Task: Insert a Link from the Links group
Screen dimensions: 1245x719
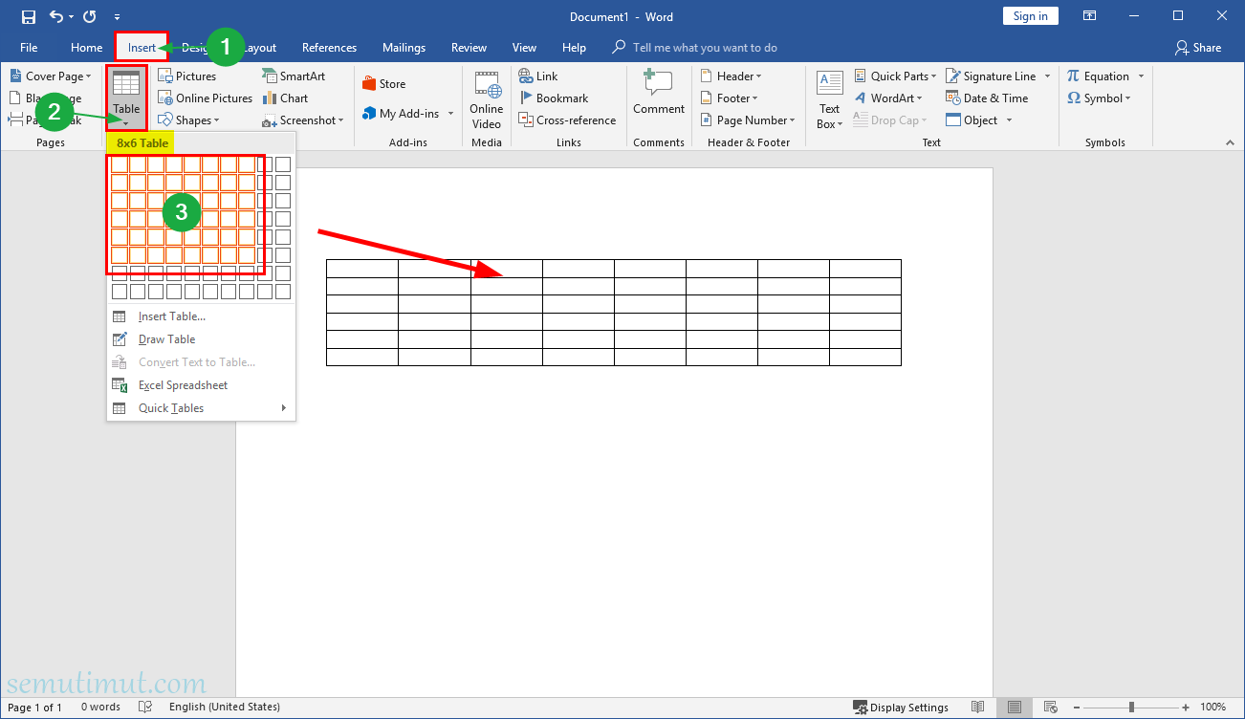Action: [x=538, y=76]
